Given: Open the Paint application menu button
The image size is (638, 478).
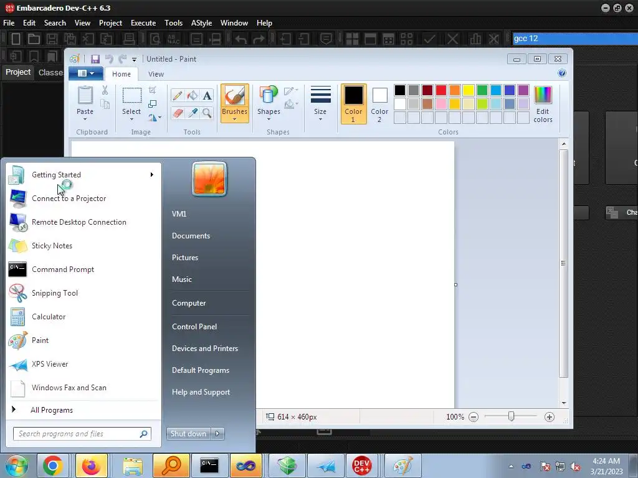Looking at the screenshot, I should tap(86, 73).
